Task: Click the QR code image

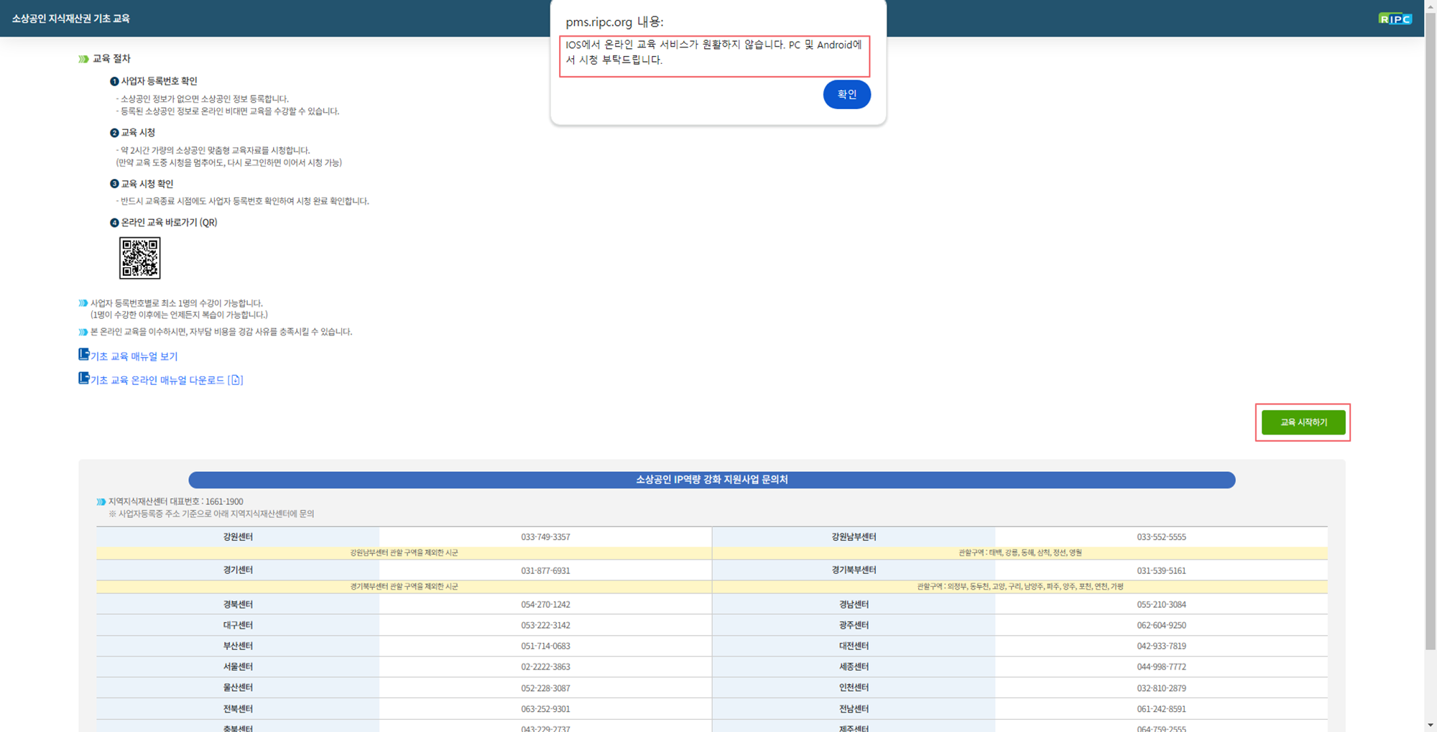Action: [139, 258]
